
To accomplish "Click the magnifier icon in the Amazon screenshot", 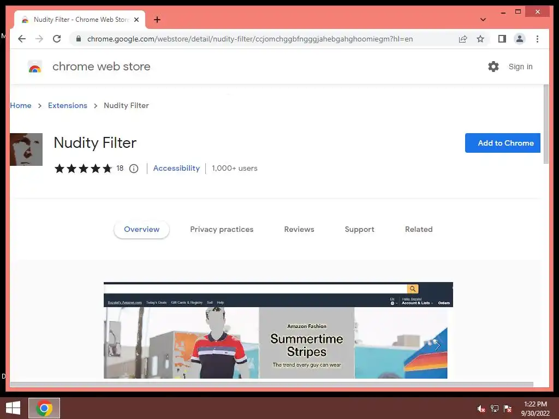I will pyautogui.click(x=413, y=289).
